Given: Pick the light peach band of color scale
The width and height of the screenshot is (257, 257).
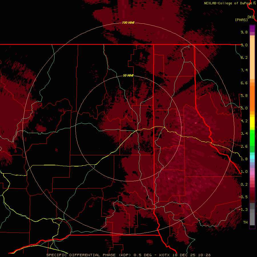Looking at the screenshot, I should (x=252, y=59).
